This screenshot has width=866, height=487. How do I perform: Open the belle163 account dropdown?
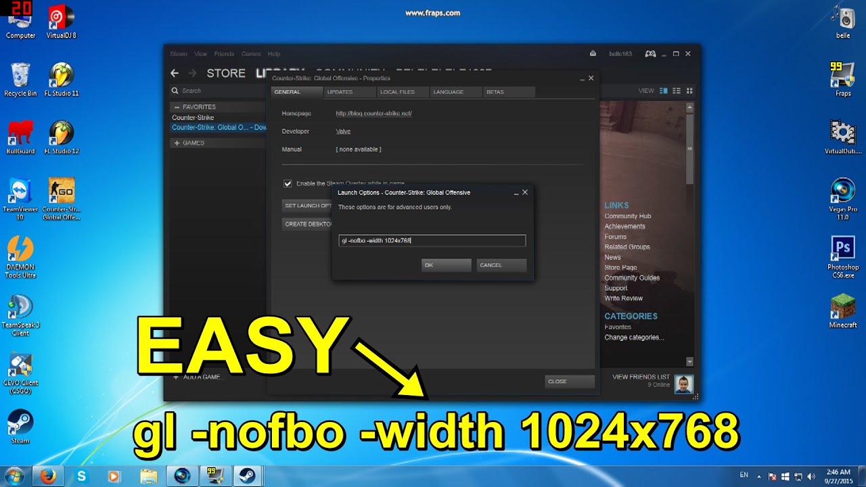[620, 53]
